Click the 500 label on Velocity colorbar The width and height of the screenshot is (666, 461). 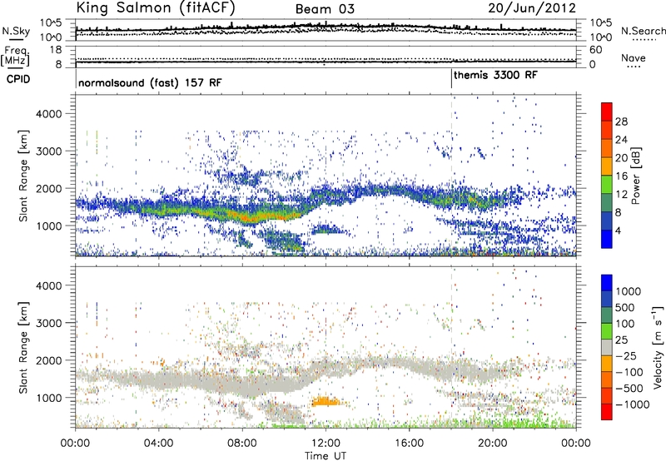pos(624,308)
